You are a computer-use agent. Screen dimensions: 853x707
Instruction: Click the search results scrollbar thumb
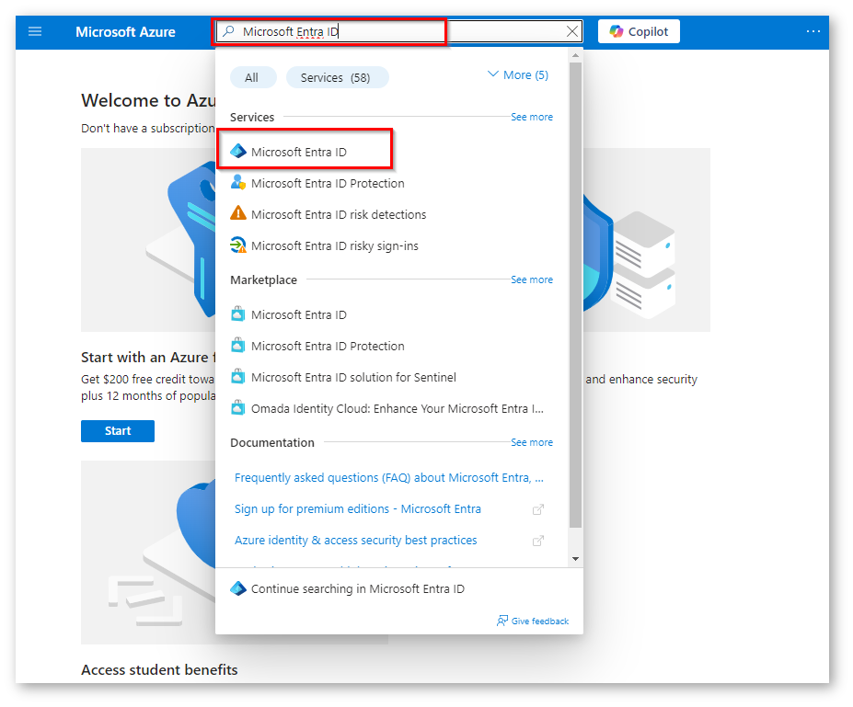pyautogui.click(x=575, y=294)
